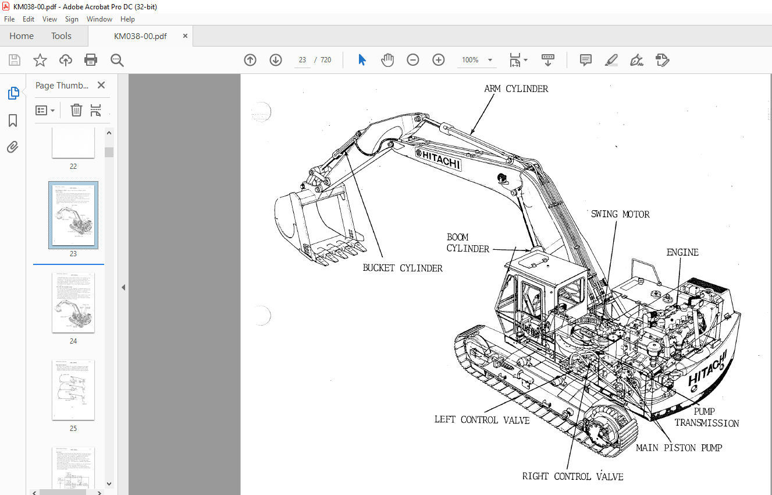This screenshot has height=495, width=772.
Task: Click the BUCKET CYLINDER label text
Action: [403, 268]
